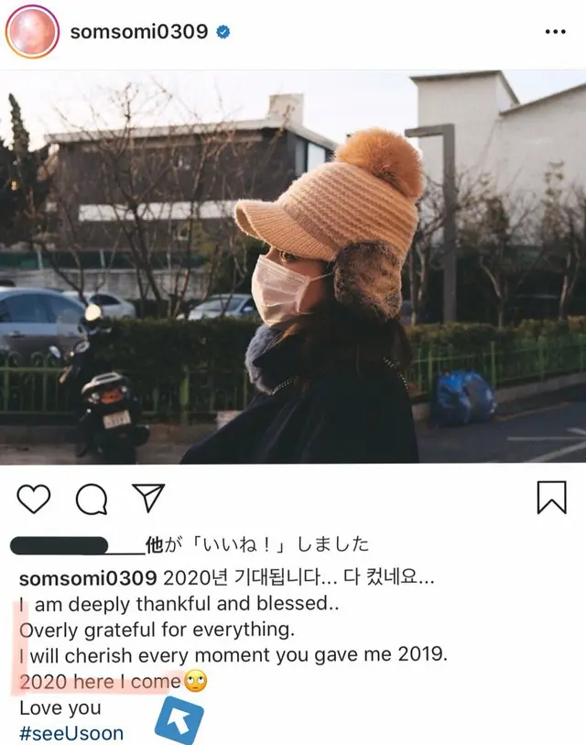Share post with paper plane icon
Viewport: 586px width, 745px height.
(148, 498)
